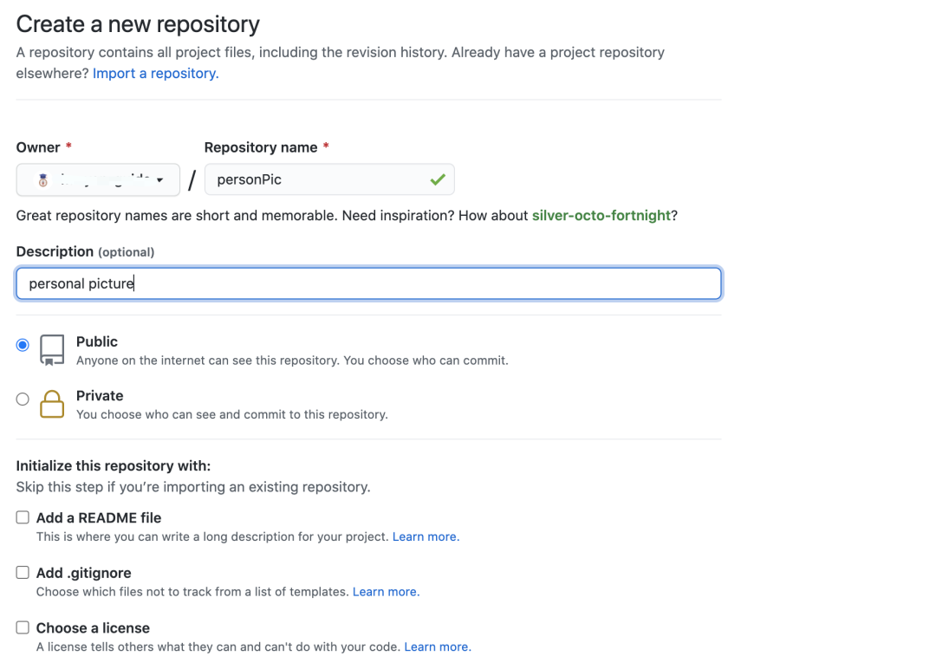The image size is (936, 669).
Task: Focus the Repository name input field
Action: tap(316, 180)
